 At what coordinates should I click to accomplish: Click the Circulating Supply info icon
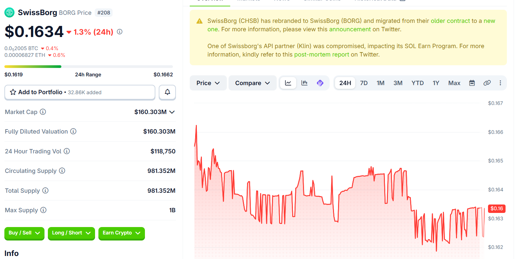click(62, 171)
